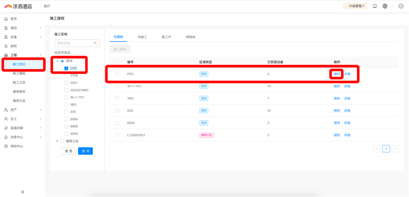Open the 施工记录 menu item
The height and width of the screenshot is (197, 409).
pos(19,82)
